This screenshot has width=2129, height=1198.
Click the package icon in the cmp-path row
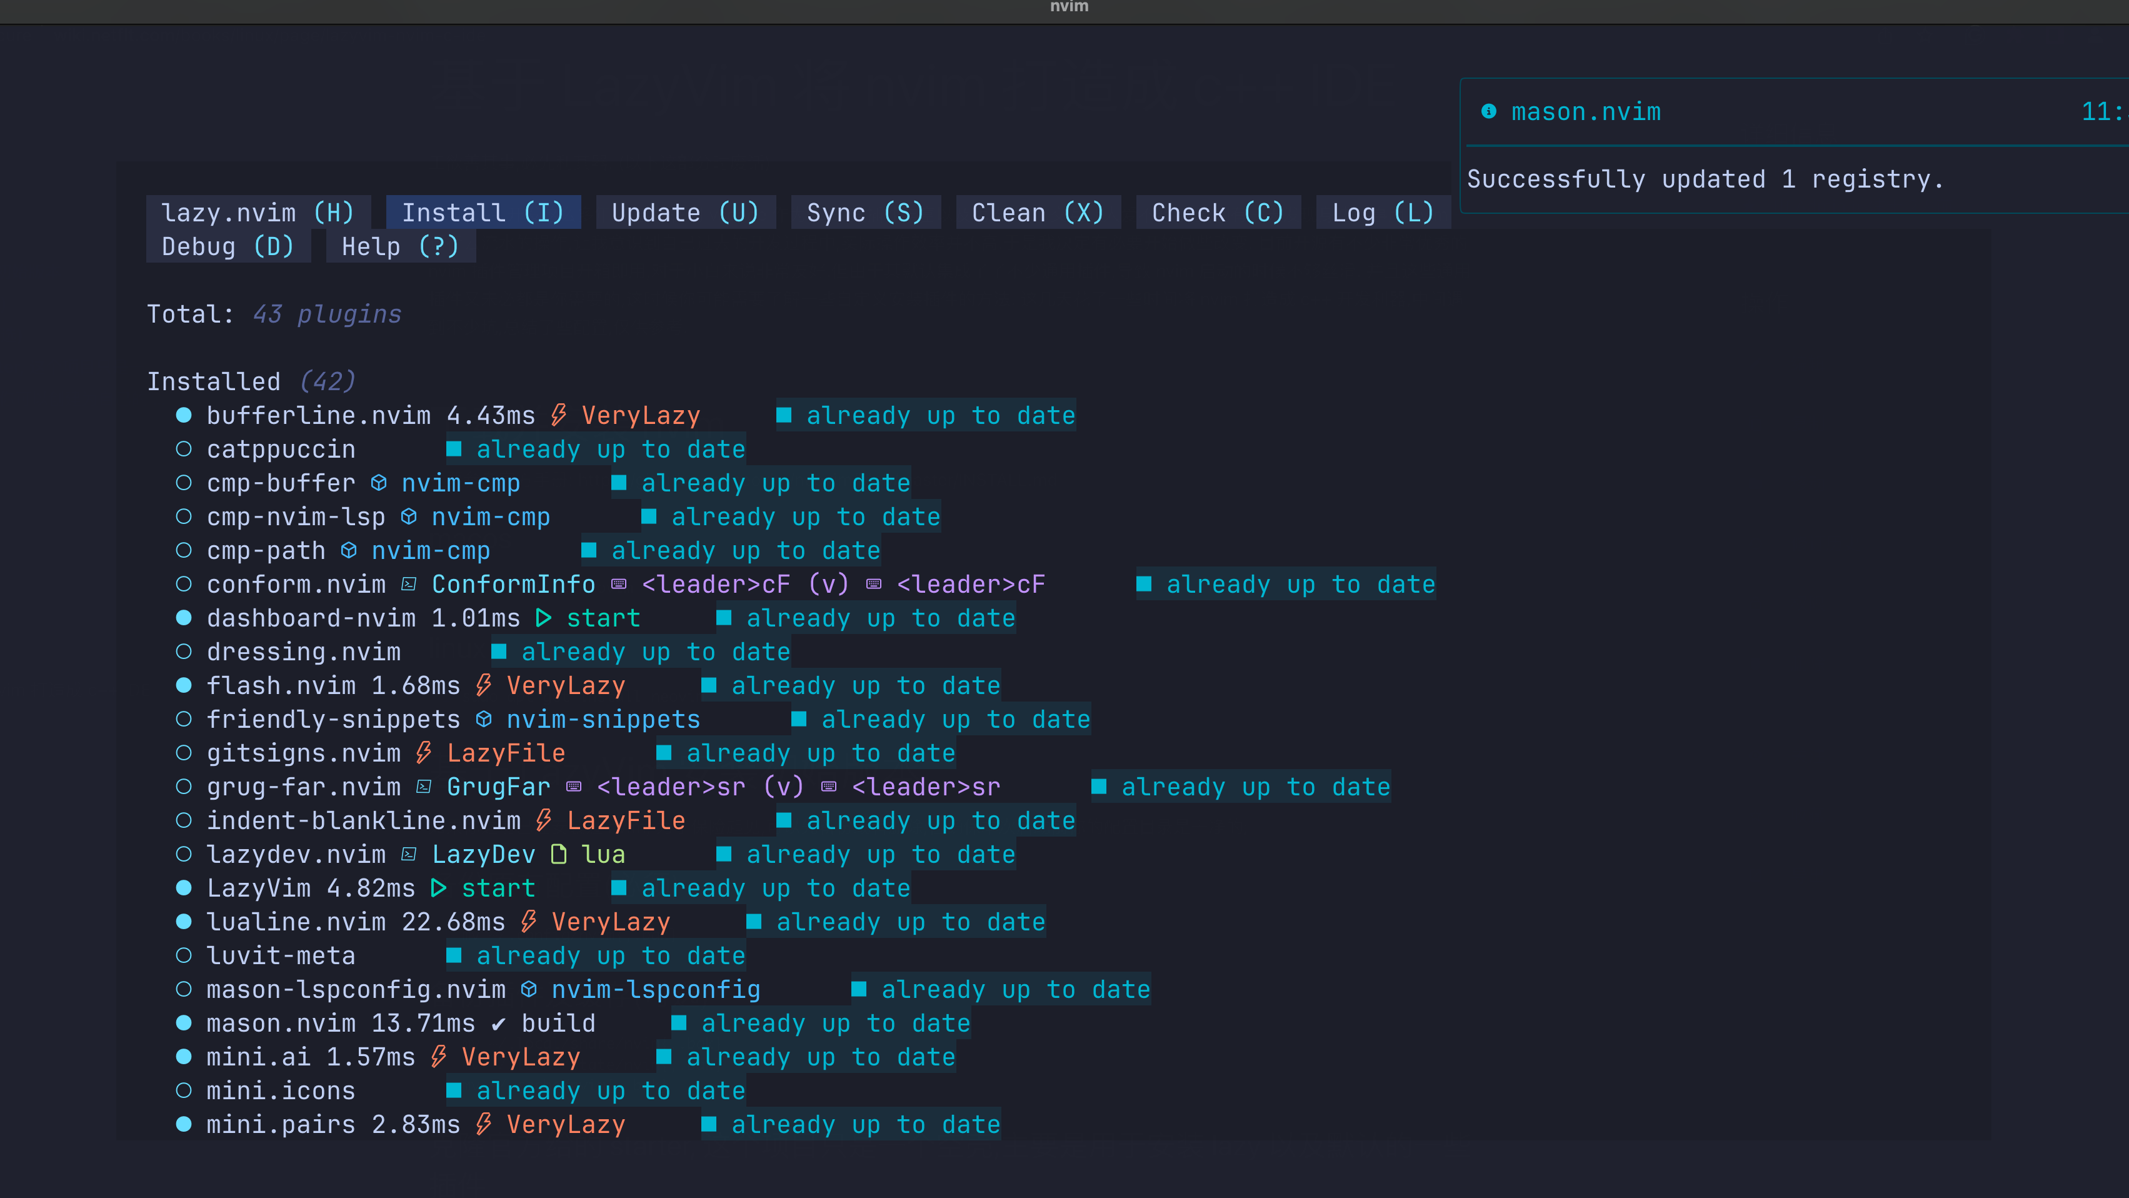pyautogui.click(x=349, y=551)
